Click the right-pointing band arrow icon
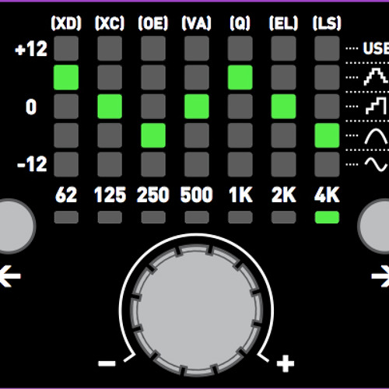 pyautogui.click(x=380, y=276)
